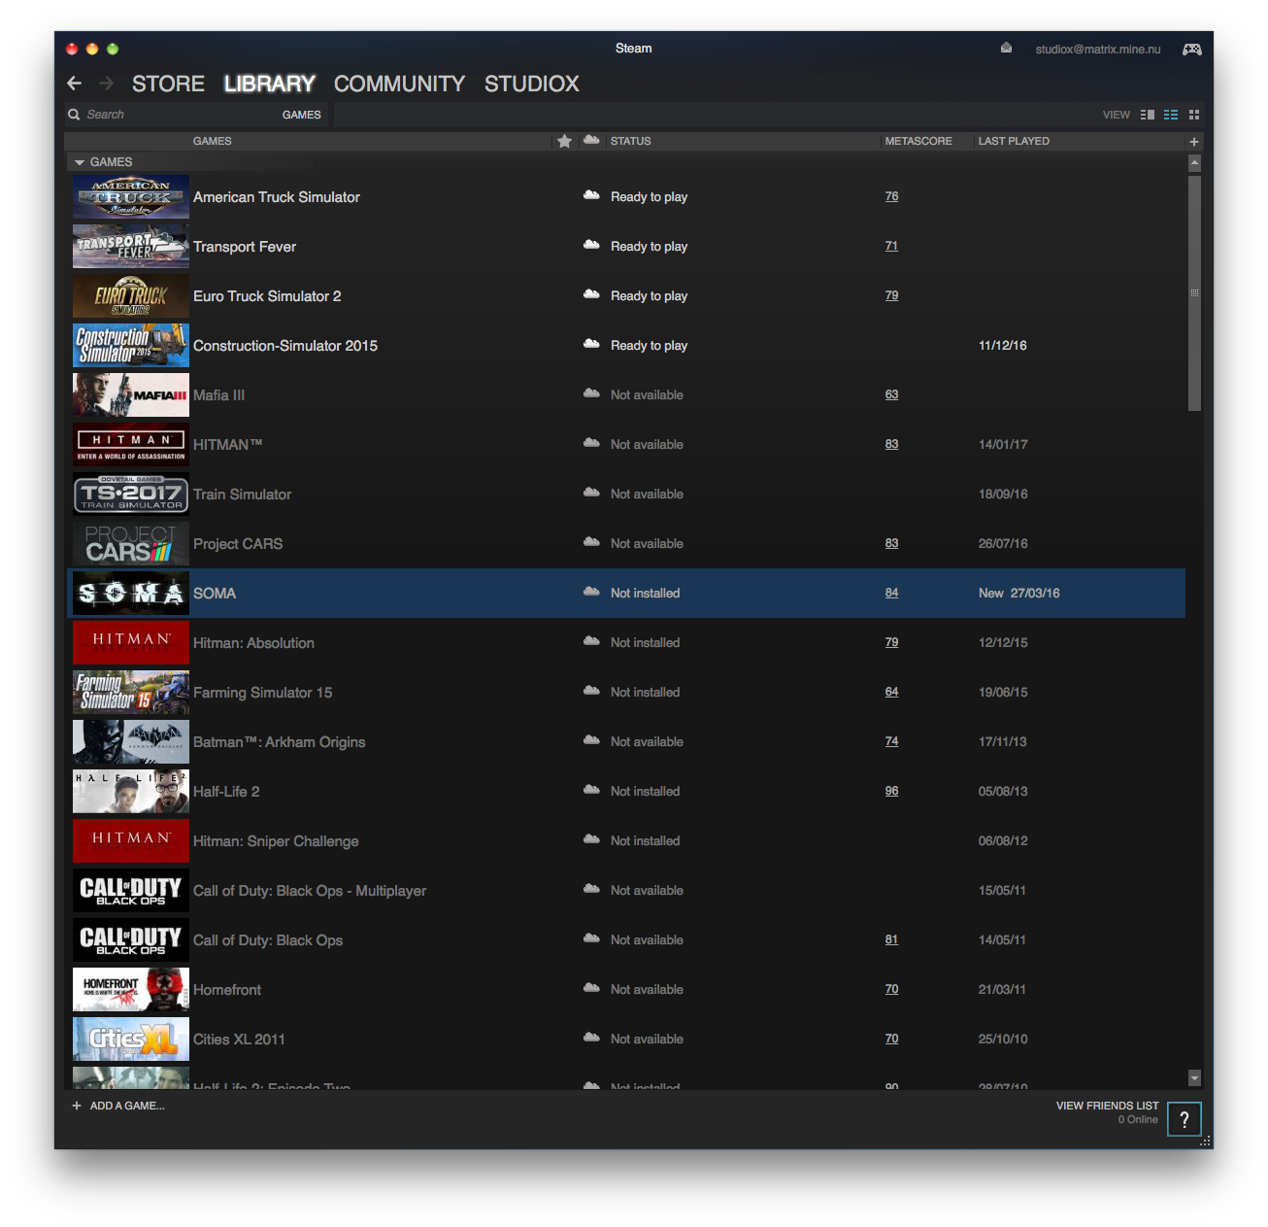Open metascore 71 link for Transport Fever
Image resolution: width=1268 pixels, height=1227 pixels.
[891, 246]
